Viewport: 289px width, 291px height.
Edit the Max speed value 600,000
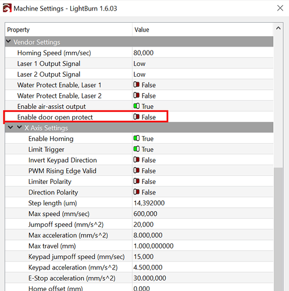coord(145,214)
